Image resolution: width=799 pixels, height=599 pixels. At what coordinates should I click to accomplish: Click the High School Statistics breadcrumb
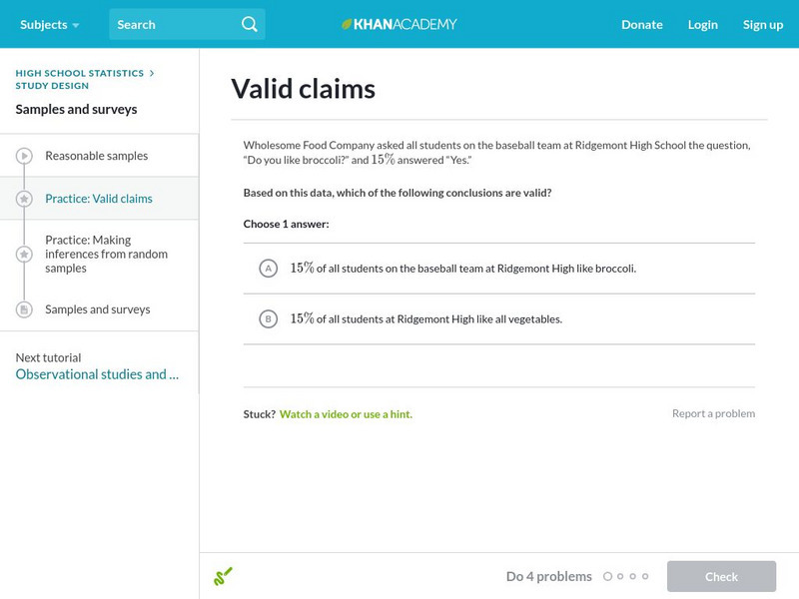(80, 73)
